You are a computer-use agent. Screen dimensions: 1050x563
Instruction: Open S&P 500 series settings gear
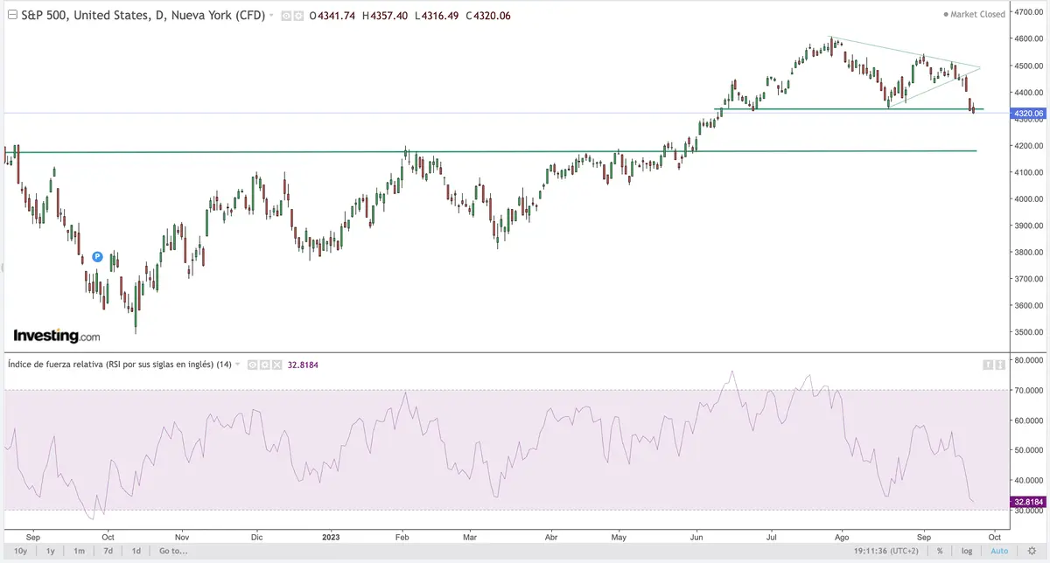click(x=297, y=16)
